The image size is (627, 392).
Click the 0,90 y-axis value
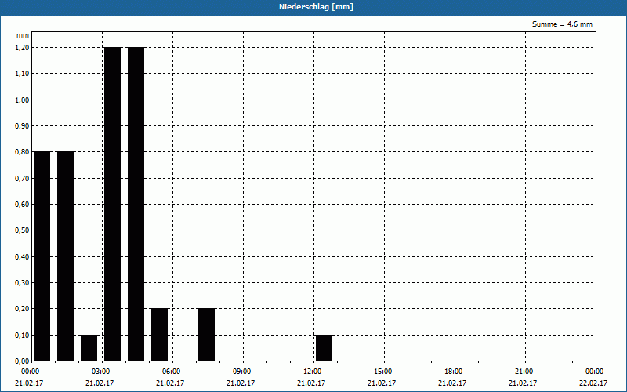tap(22, 126)
